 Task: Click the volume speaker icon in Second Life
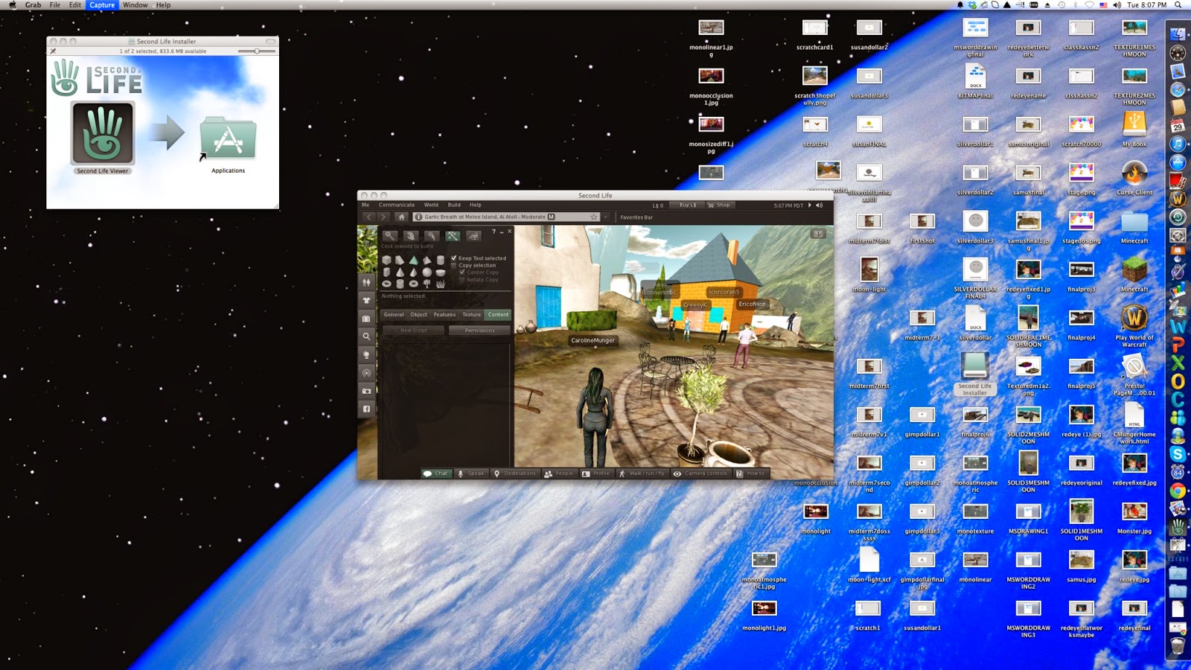[819, 205]
